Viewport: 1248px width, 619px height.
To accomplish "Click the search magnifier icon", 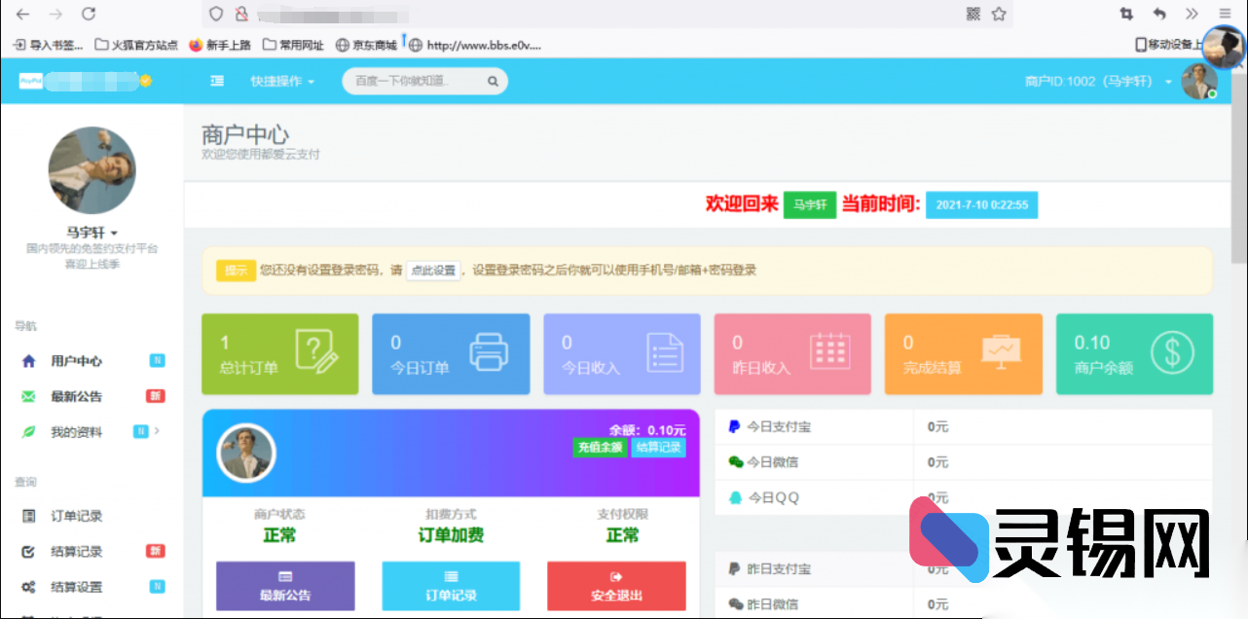I will (x=493, y=81).
